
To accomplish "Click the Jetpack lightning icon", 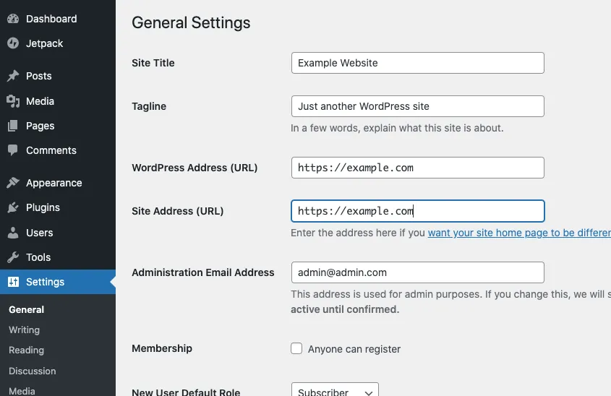I will (x=13, y=43).
